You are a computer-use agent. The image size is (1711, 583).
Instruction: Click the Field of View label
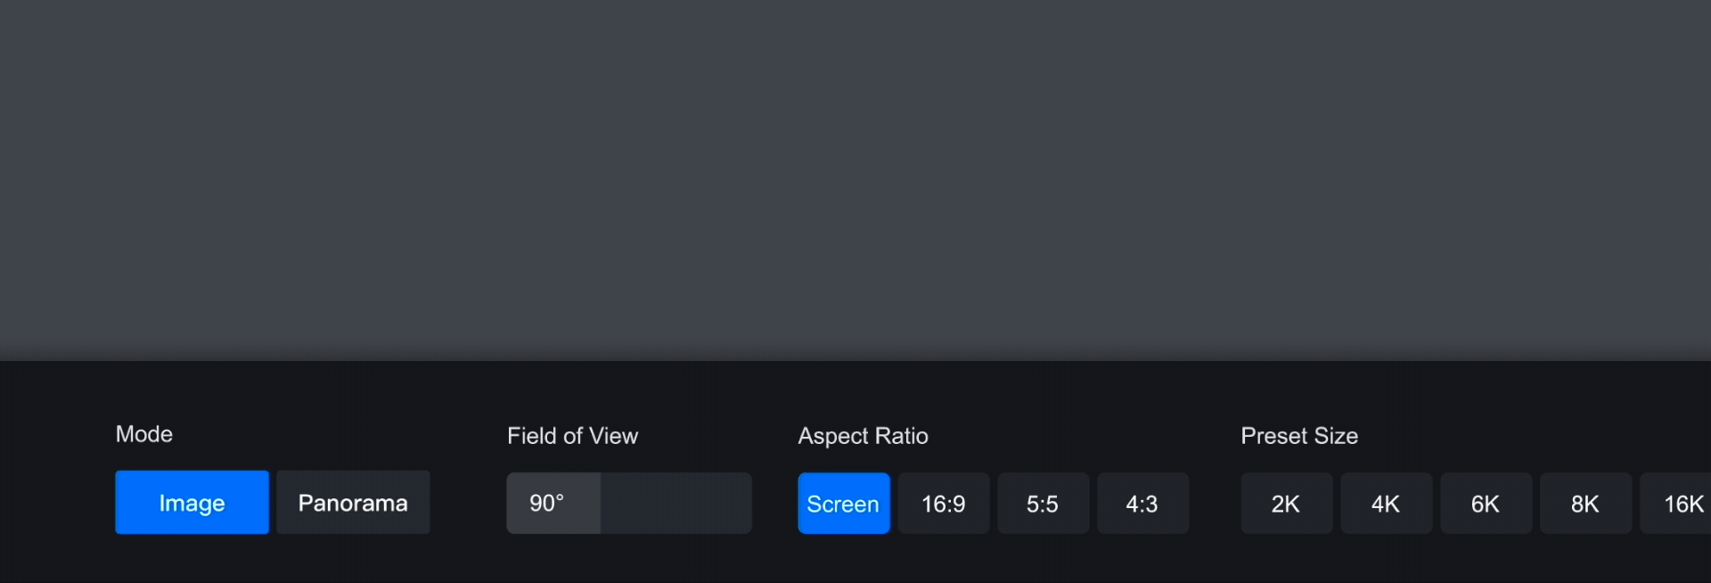point(572,436)
